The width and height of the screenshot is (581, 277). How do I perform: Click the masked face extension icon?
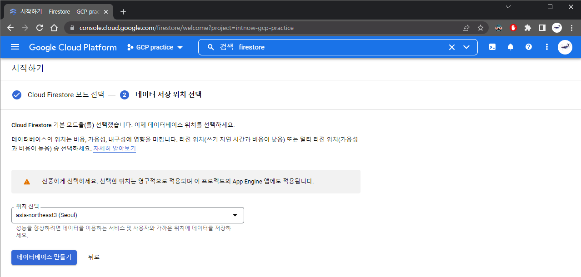[x=499, y=28]
